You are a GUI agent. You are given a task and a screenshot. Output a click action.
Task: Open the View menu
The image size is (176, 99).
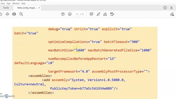(x=3, y=4)
